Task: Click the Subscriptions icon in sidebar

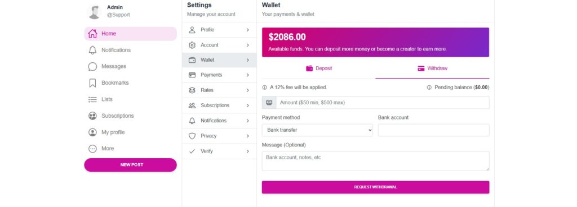Action: [92, 116]
